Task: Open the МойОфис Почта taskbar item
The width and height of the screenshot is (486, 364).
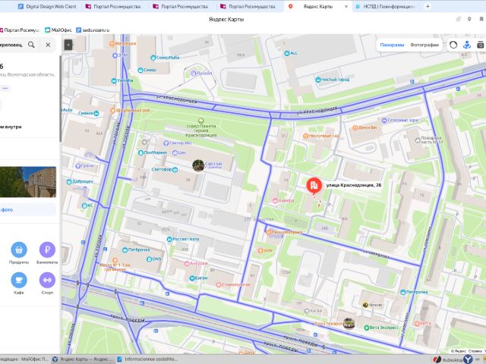Action: [x=25, y=359]
